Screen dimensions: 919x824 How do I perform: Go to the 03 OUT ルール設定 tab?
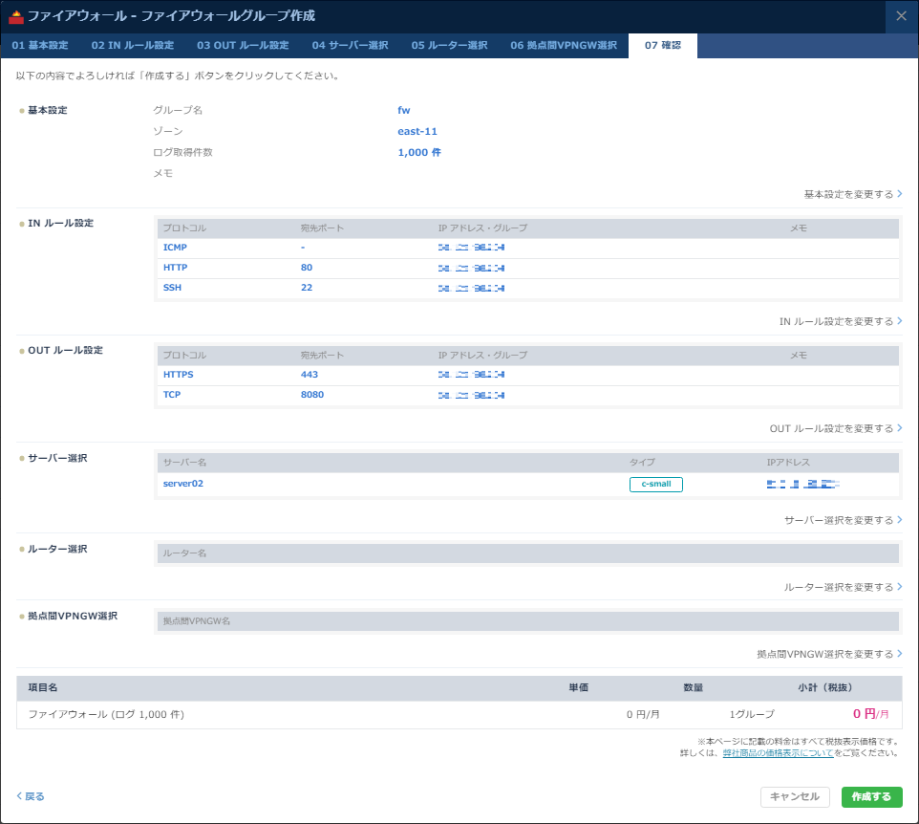pyautogui.click(x=243, y=46)
